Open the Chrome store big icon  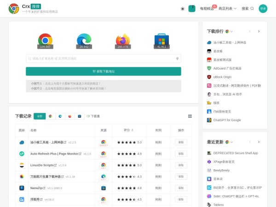click(x=45, y=41)
